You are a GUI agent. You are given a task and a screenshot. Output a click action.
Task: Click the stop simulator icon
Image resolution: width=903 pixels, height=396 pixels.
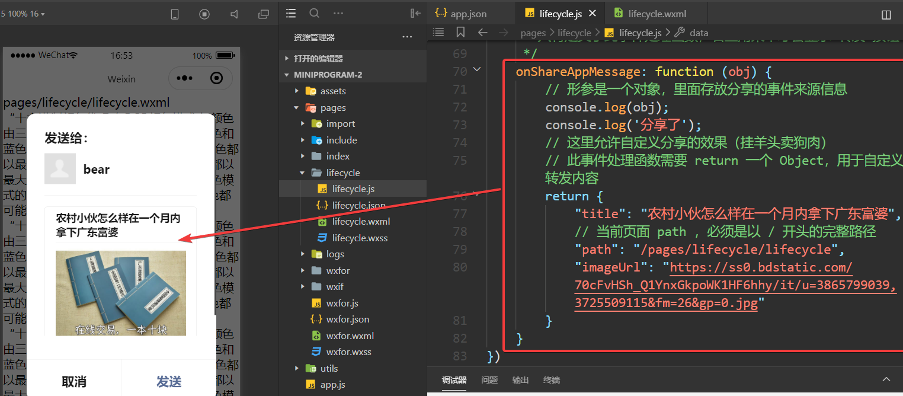coord(204,14)
